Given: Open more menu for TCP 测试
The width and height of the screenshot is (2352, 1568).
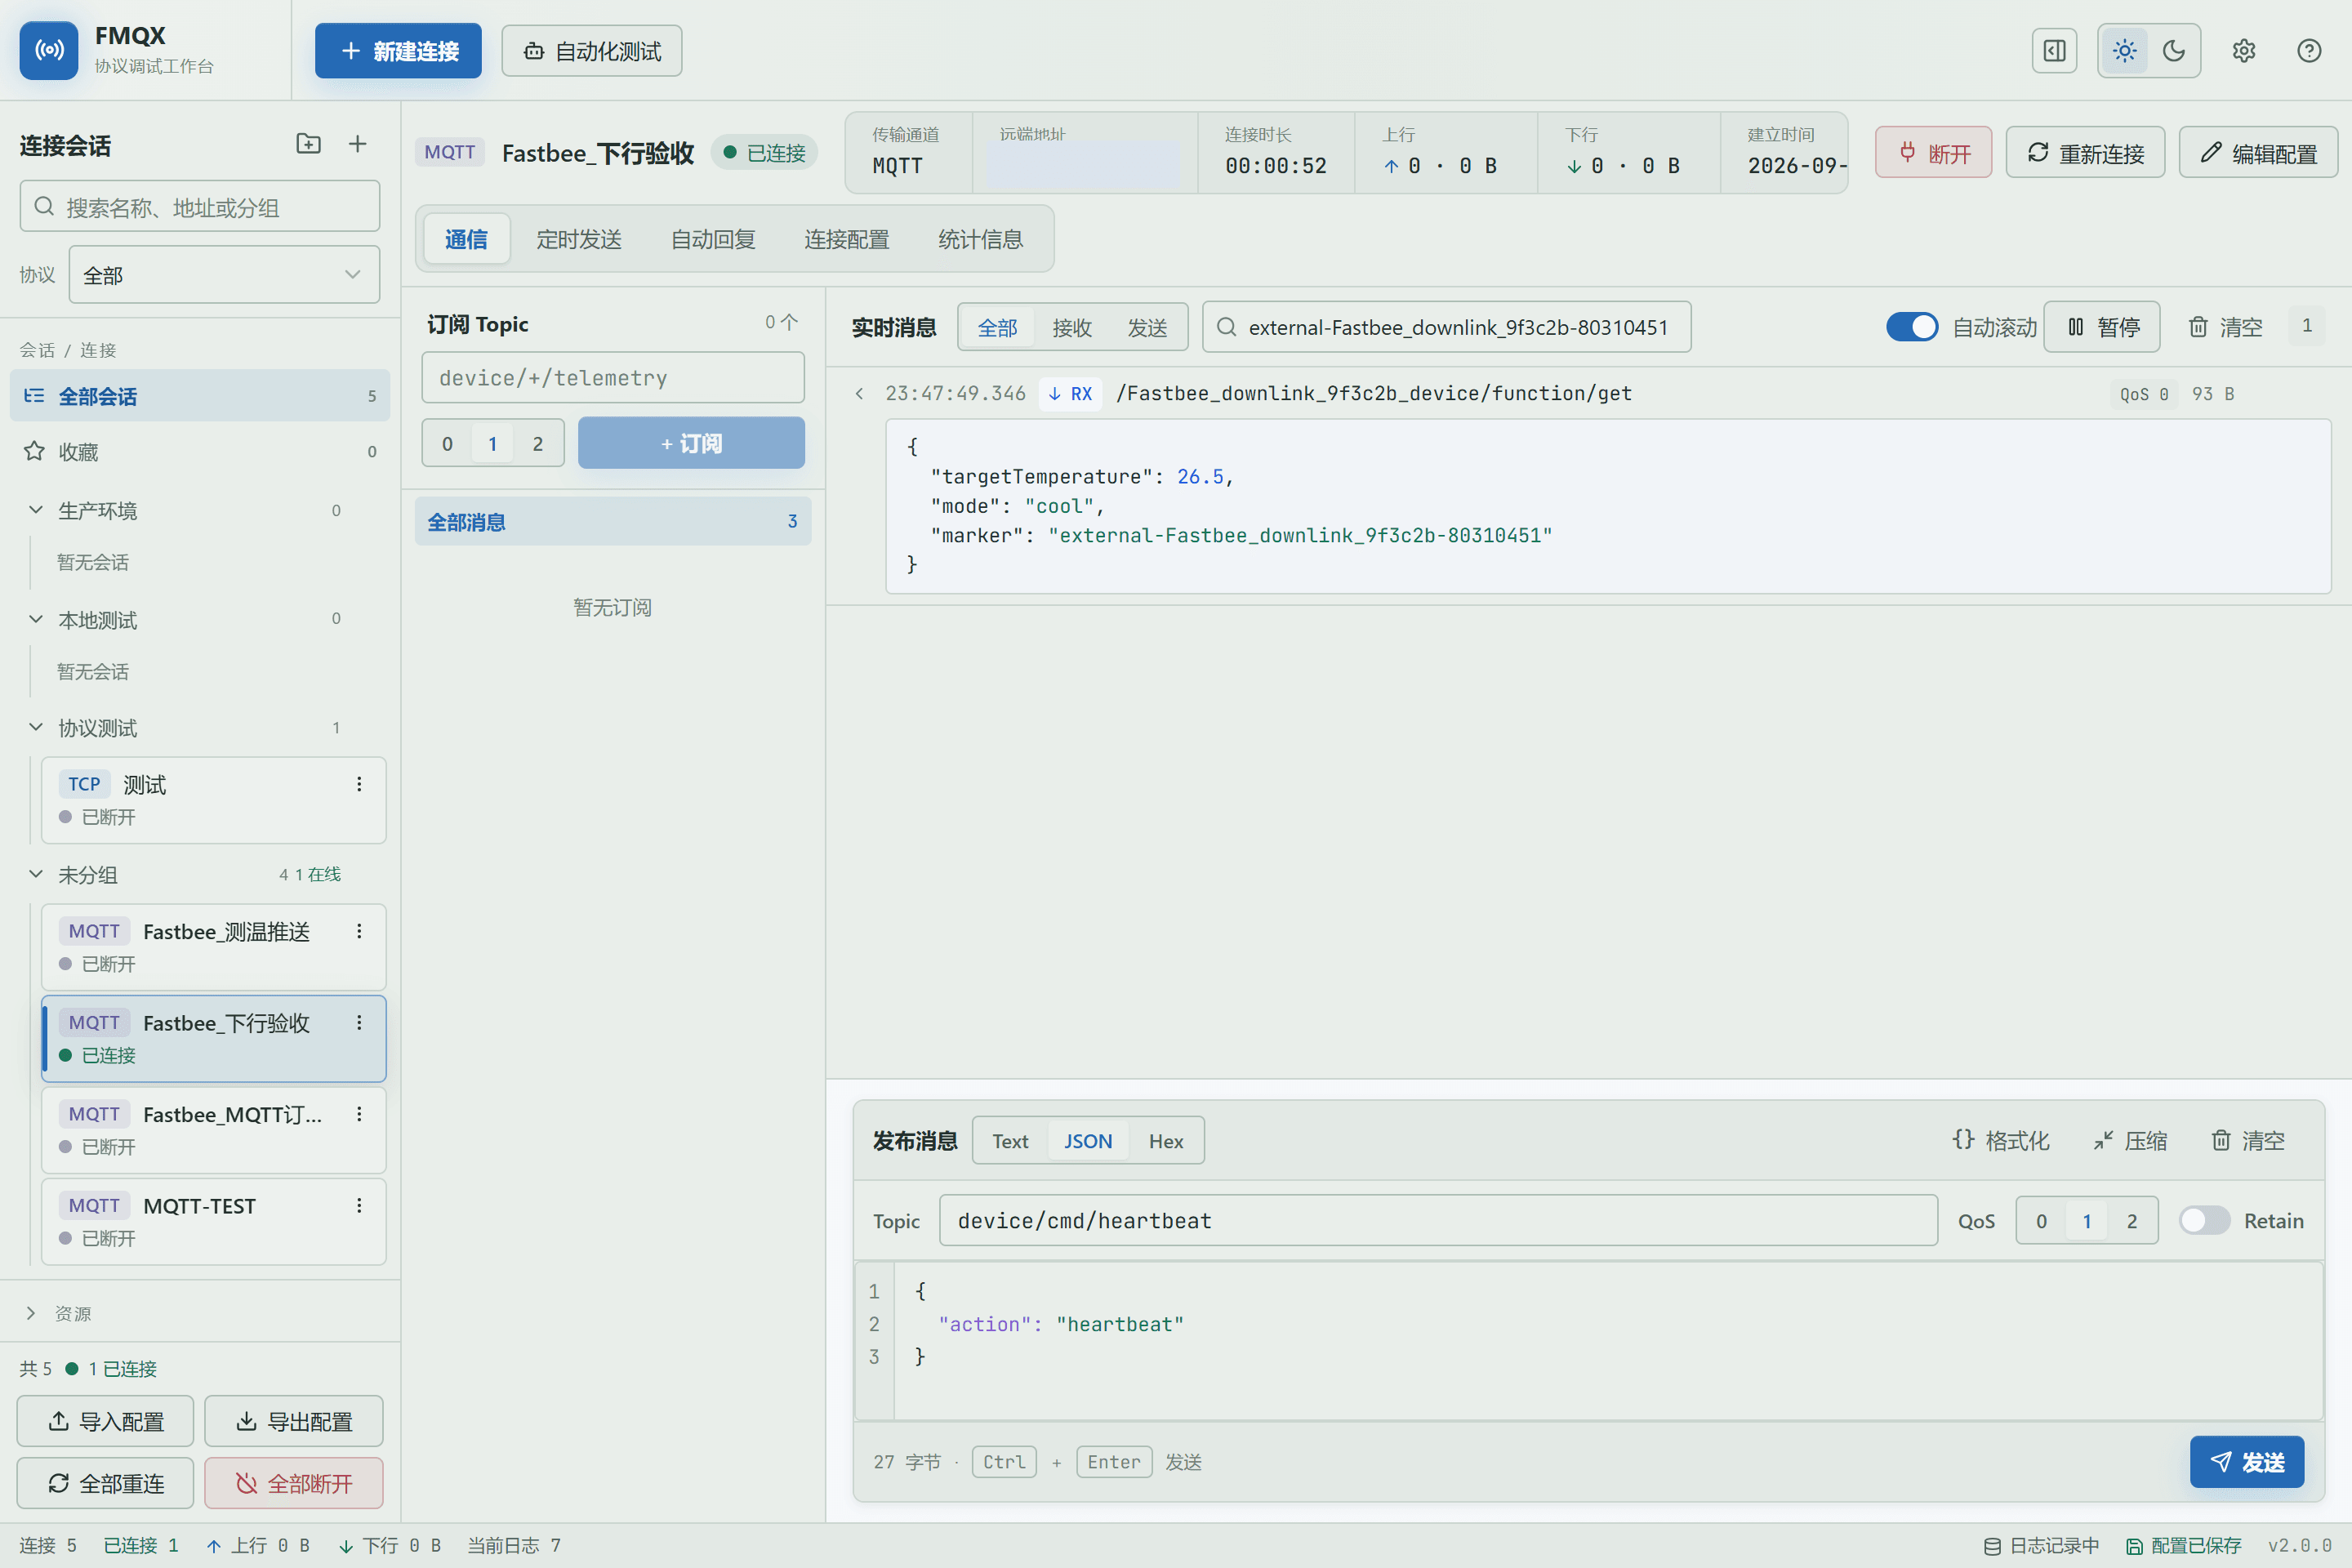Looking at the screenshot, I should (359, 784).
